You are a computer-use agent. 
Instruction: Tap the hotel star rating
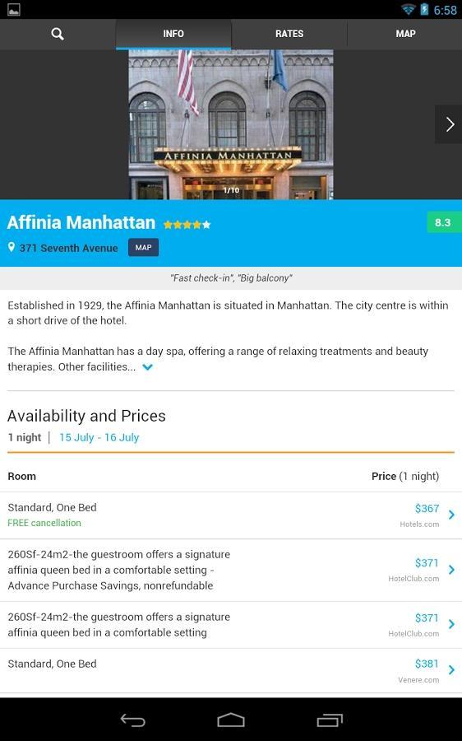pos(187,225)
